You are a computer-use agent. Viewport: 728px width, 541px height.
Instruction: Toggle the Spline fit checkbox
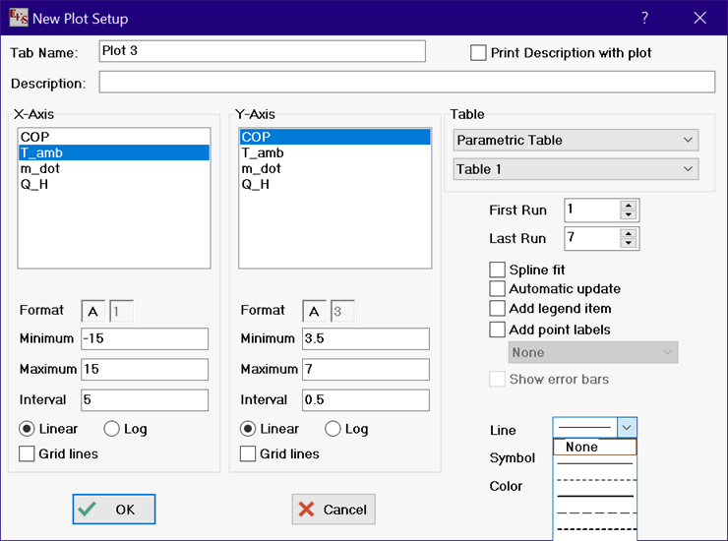(498, 270)
